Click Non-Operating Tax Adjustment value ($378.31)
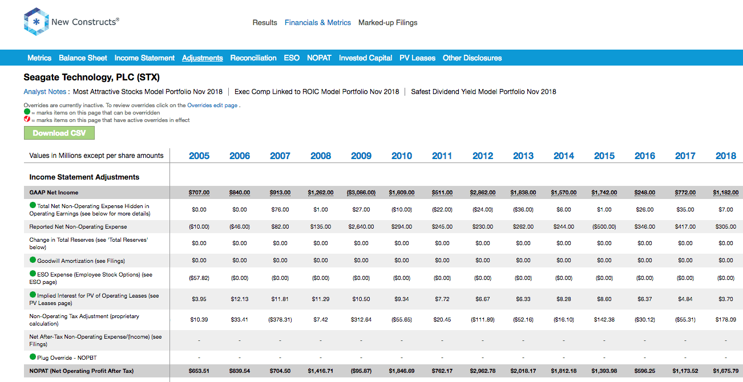The width and height of the screenshot is (743, 382). point(280,320)
